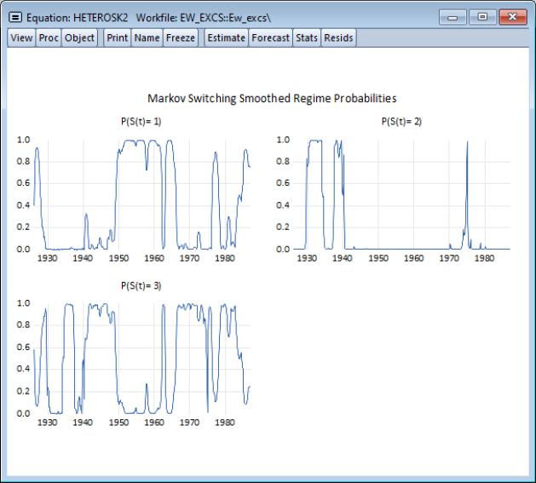536x483 pixels.
Task: Click the Markov Switching graph title
Action: pyautogui.click(x=272, y=99)
